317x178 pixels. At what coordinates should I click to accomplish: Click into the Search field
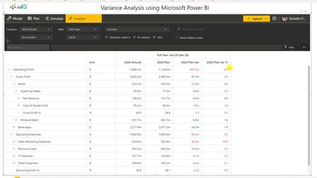tap(28, 47)
